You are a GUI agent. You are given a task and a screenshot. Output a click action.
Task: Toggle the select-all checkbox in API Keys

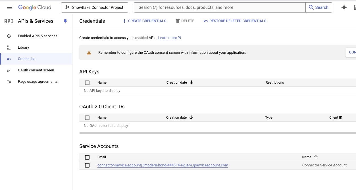tap(87, 82)
